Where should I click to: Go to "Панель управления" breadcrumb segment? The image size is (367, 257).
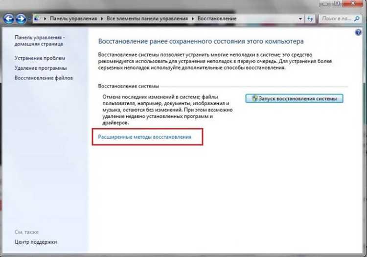click(x=74, y=19)
